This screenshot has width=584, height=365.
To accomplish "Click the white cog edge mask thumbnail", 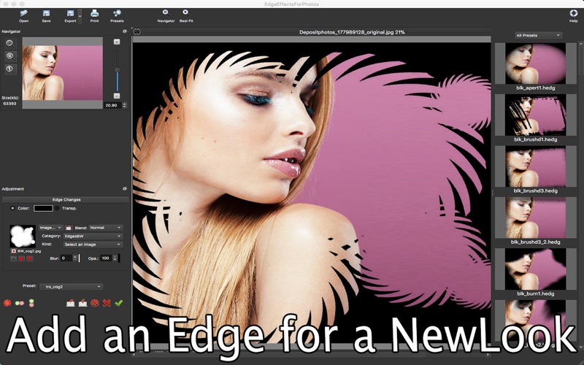I will (23, 236).
